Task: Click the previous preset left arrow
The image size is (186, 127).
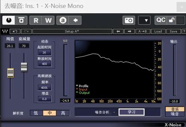Action: (x=118, y=31)
